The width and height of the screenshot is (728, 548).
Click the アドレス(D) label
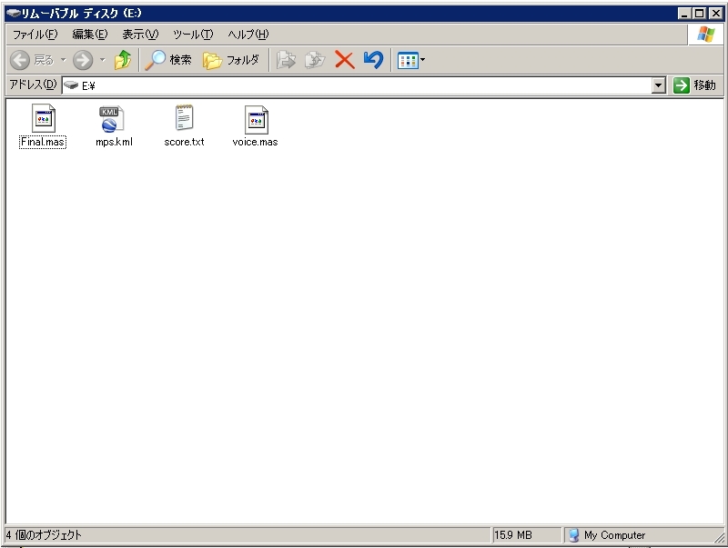[34, 85]
